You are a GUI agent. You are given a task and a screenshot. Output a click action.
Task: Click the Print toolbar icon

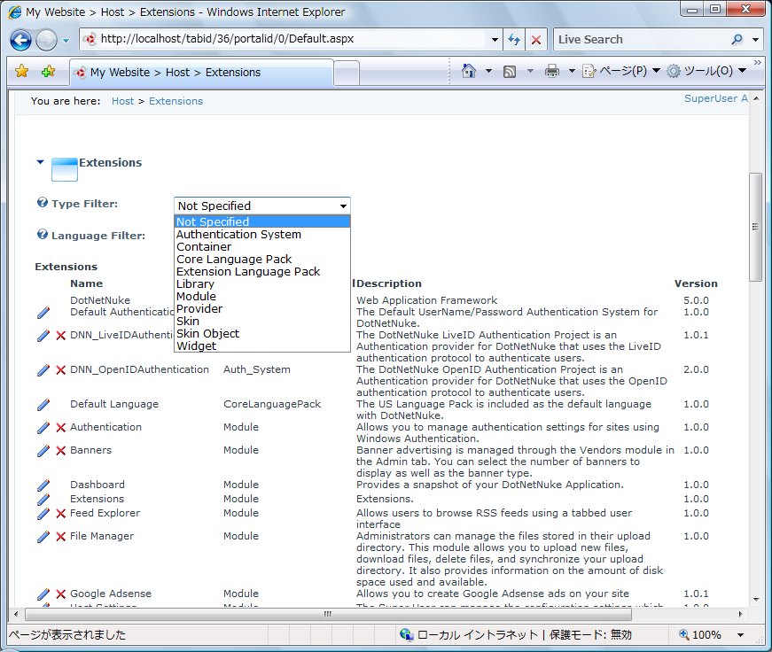[552, 72]
